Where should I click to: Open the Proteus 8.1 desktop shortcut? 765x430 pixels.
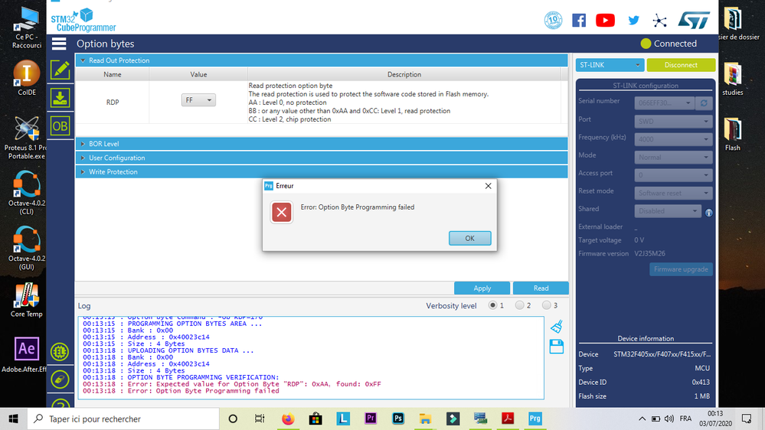25,138
